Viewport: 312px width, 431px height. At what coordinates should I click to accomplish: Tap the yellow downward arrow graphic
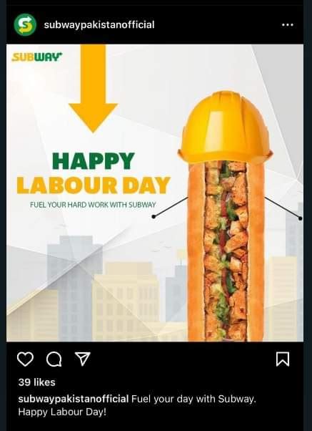pos(93,89)
